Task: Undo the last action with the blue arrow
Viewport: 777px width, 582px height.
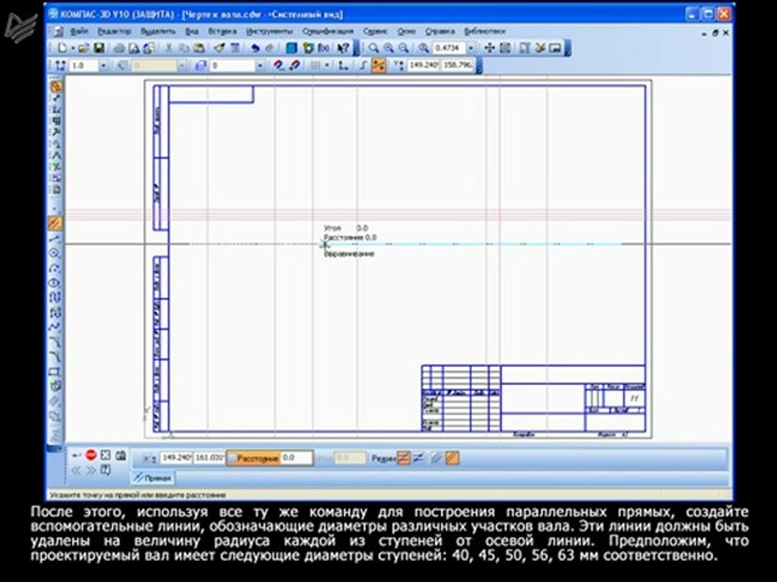Action: coord(255,48)
